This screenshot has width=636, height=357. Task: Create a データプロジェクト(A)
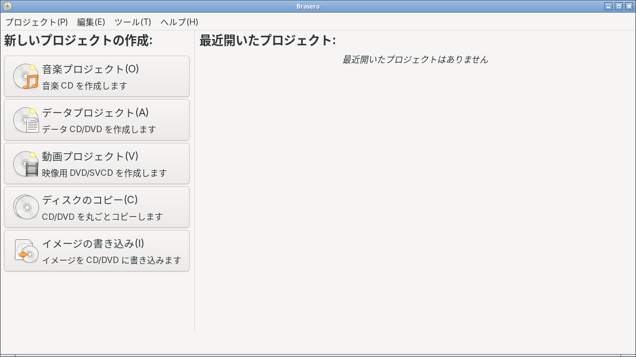(x=97, y=120)
